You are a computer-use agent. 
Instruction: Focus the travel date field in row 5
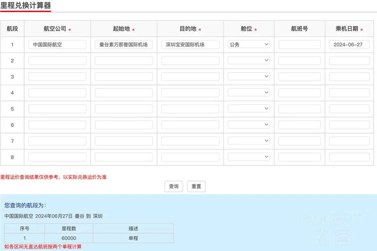pos(349,109)
